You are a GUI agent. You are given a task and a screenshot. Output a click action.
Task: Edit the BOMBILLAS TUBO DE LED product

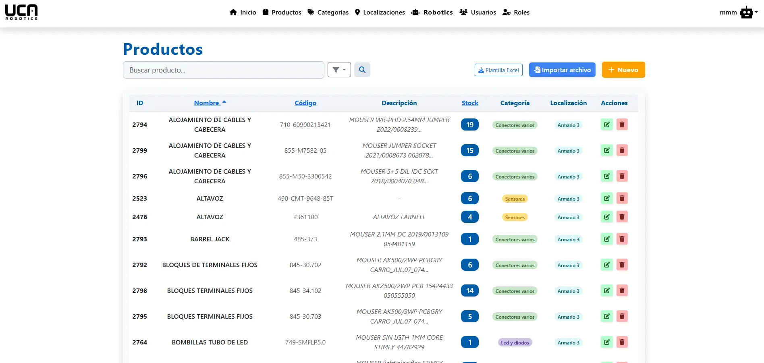click(606, 342)
